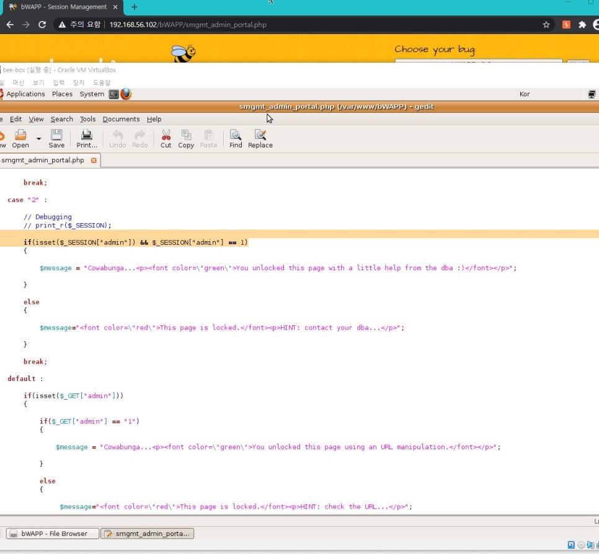599x554 pixels.
Task: Click the Kor keyboard layout indicator
Action: pos(525,94)
